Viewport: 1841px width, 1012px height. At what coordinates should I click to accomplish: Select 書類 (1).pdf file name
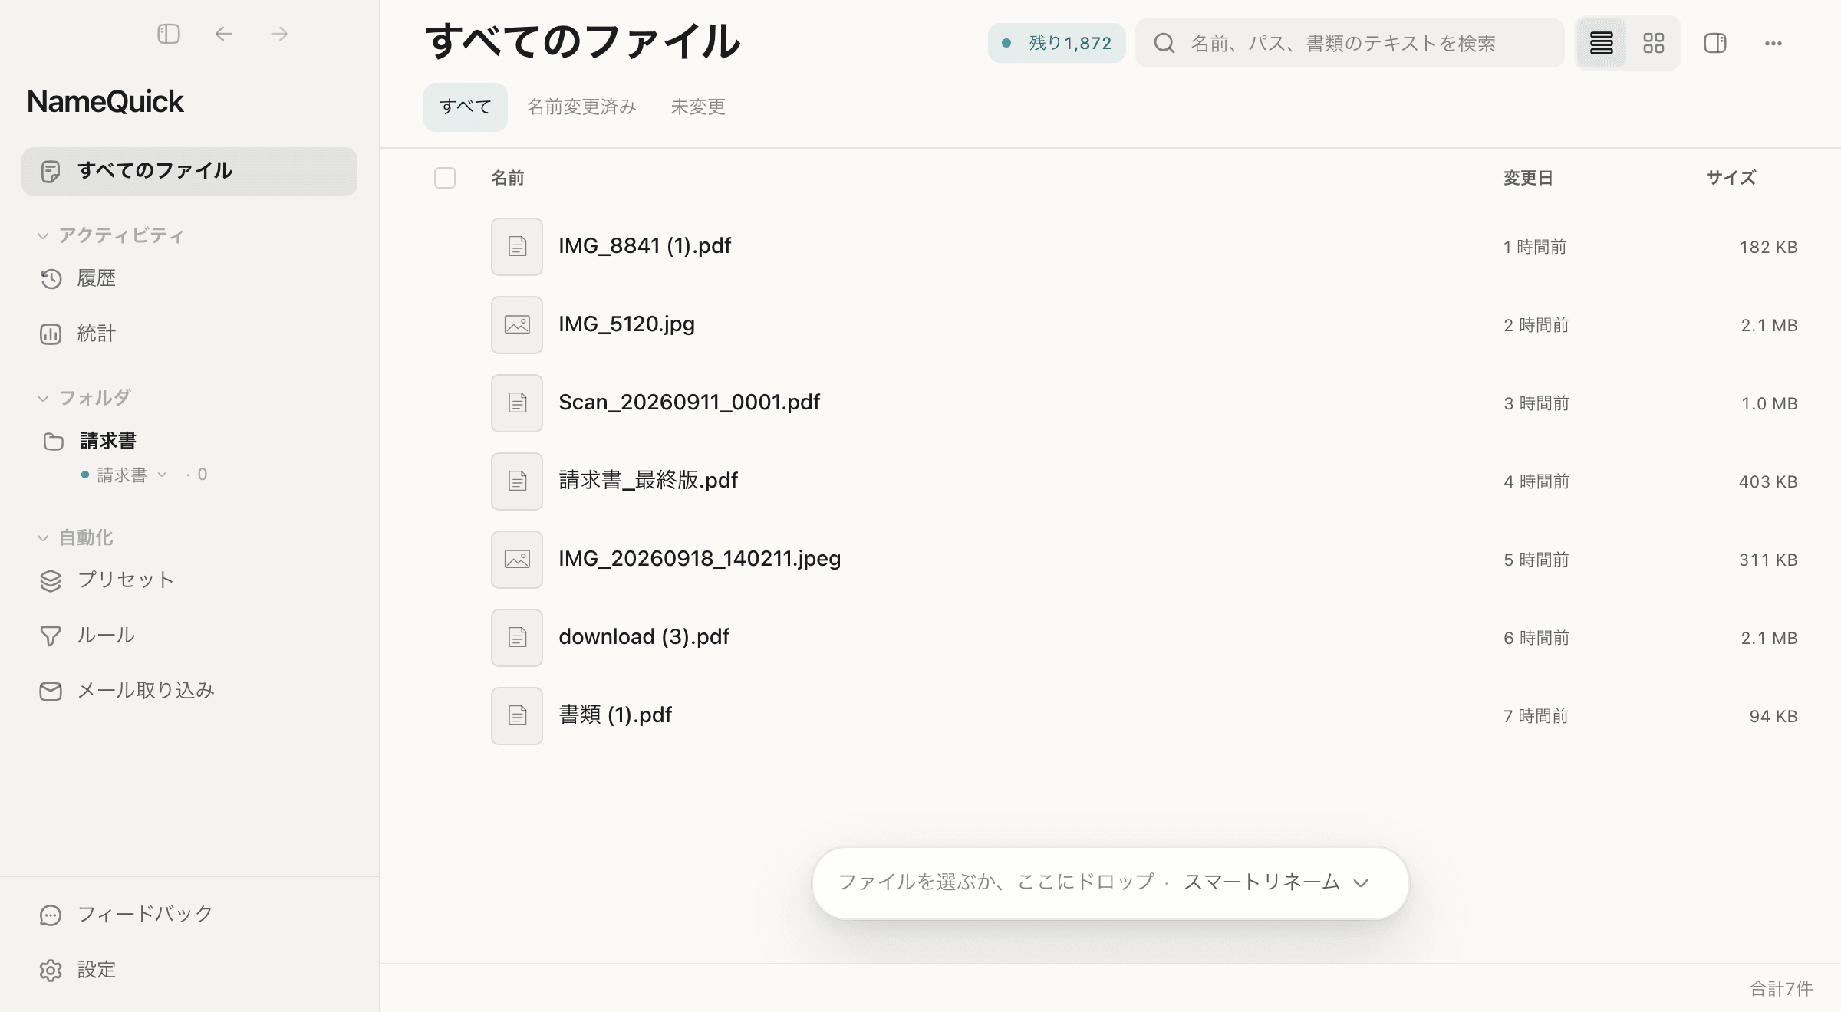(x=615, y=715)
